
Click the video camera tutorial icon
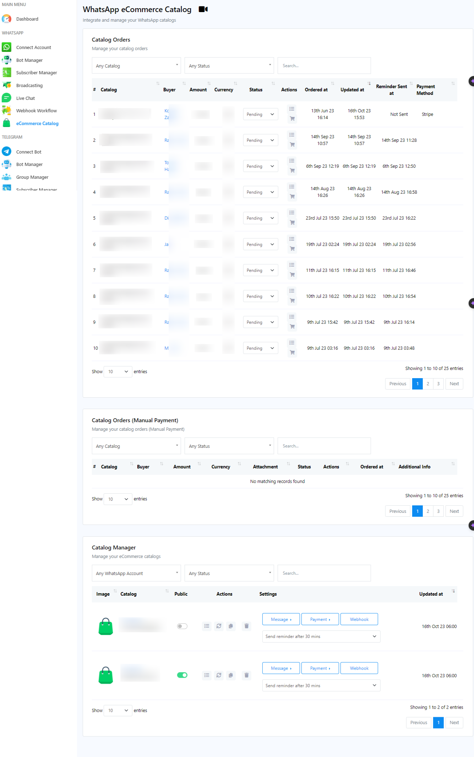tap(203, 9)
